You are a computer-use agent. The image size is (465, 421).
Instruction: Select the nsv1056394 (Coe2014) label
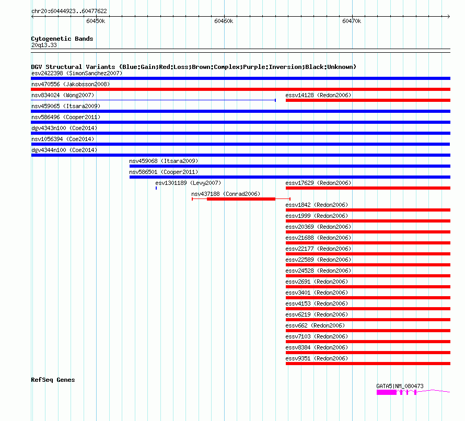(x=63, y=139)
